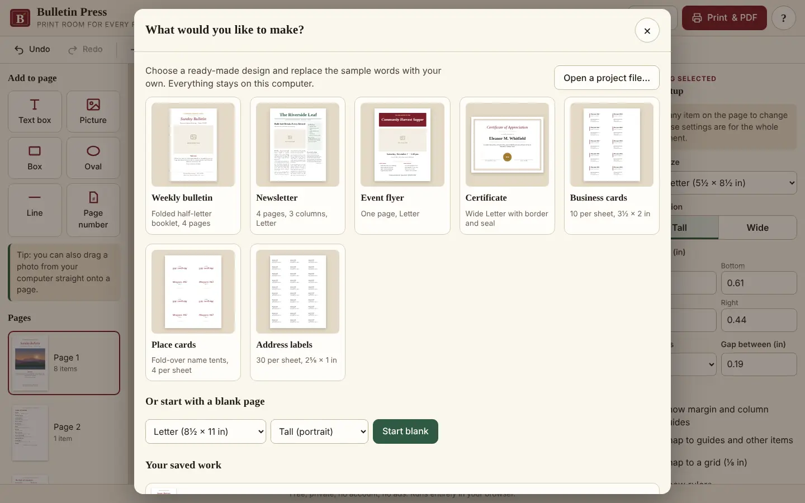Toggle the margin and column guides option
Viewport: 805px width, 503px height.
719,416
